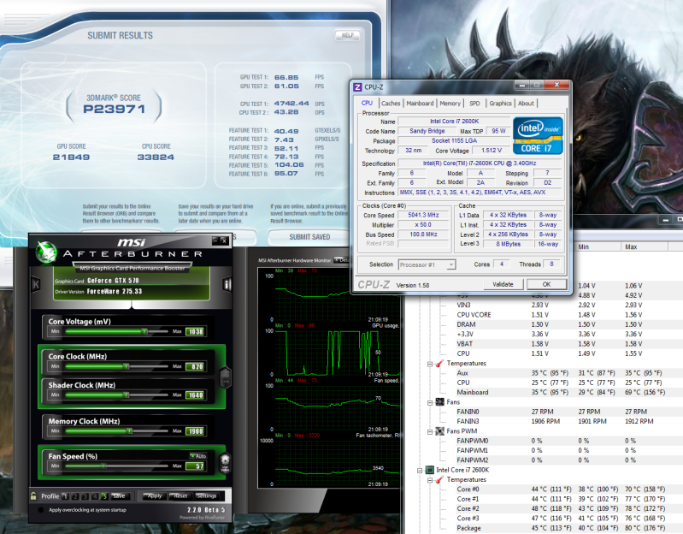Launch Kombustor with the K side button
The height and width of the screenshot is (534, 683).
(36, 284)
